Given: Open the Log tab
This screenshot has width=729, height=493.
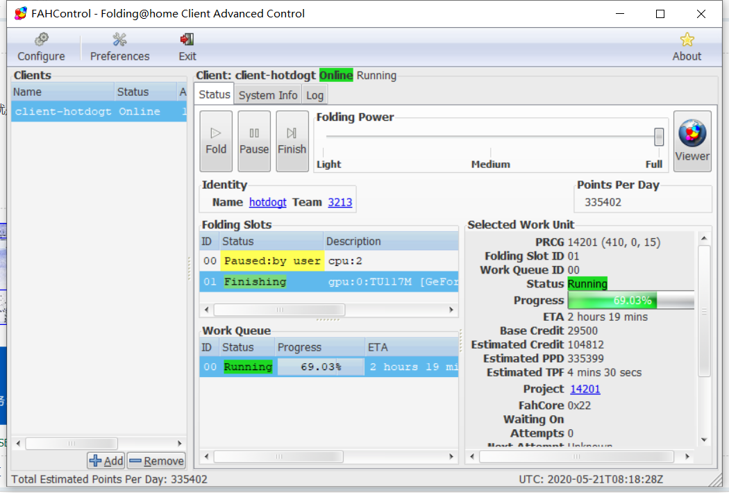Looking at the screenshot, I should point(315,95).
